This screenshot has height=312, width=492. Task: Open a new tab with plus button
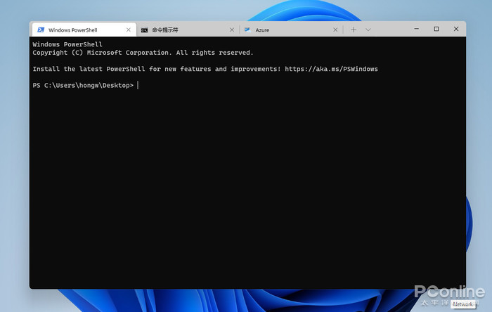click(354, 30)
